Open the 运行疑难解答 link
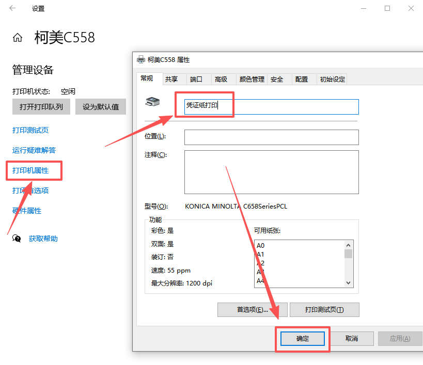The image size is (423, 365). coord(34,150)
